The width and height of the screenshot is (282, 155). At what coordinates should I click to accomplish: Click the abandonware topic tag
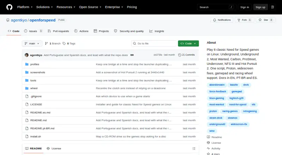pos(217,85)
